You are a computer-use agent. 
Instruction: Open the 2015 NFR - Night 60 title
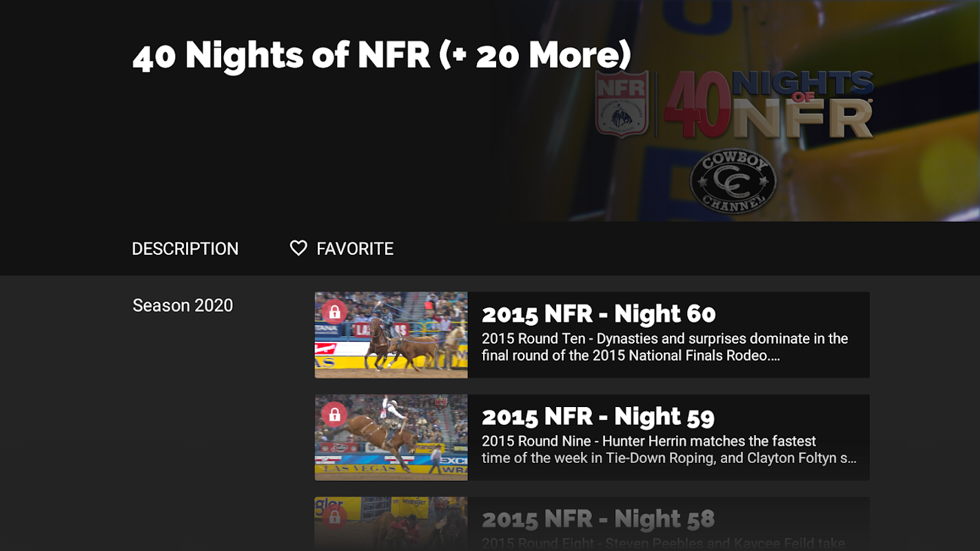598,314
